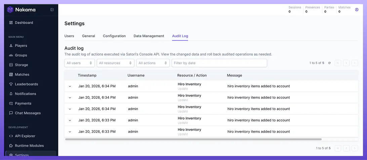Click the Dashboard grid icon
This screenshot has width=367, height=160.
point(11,23)
